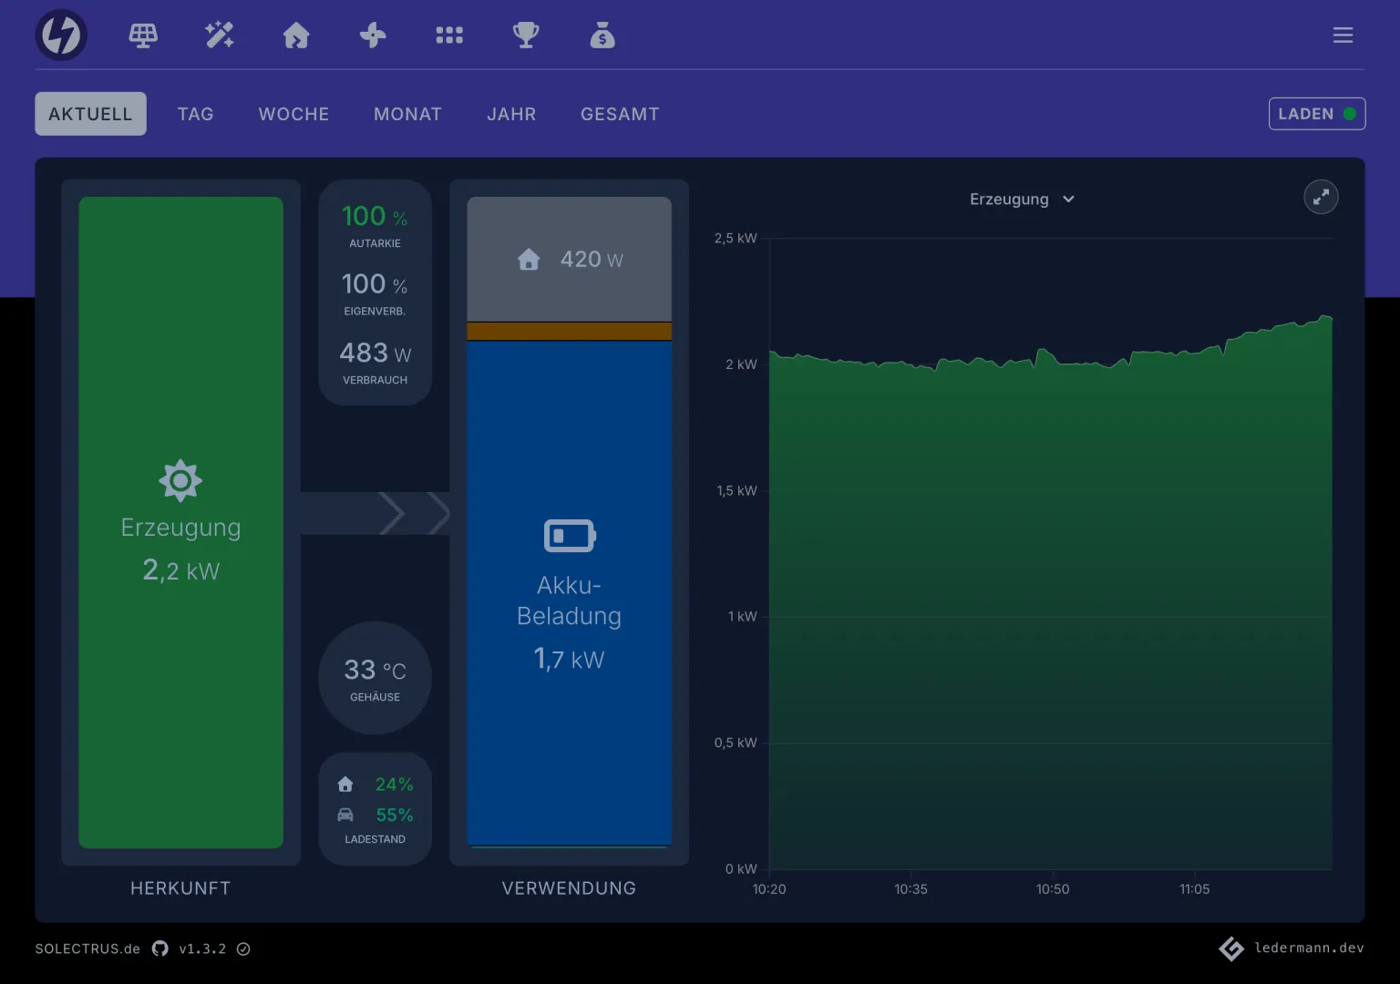
Task: Click the car icon in Ladestand
Action: [345, 815]
